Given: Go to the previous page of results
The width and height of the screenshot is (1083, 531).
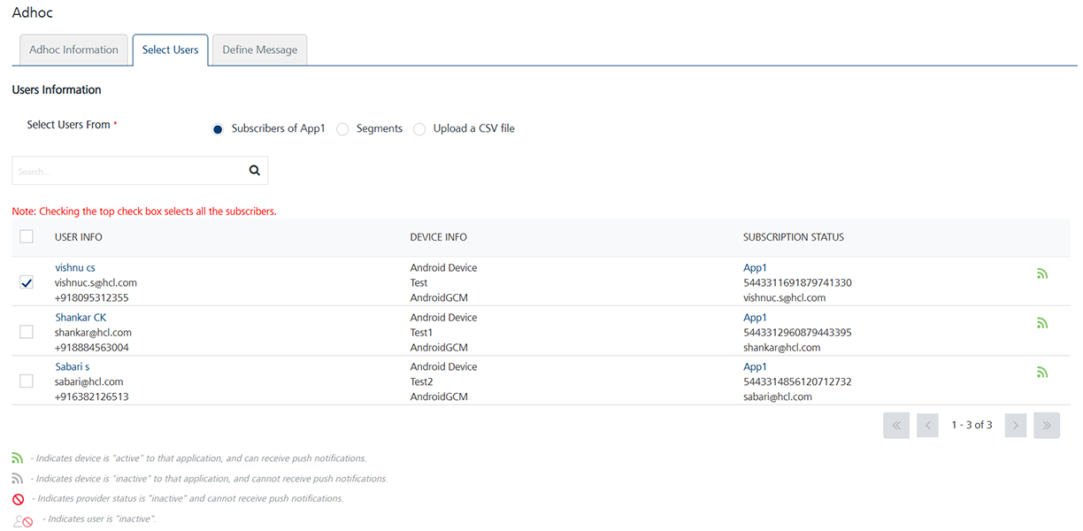Looking at the screenshot, I should pos(927,426).
